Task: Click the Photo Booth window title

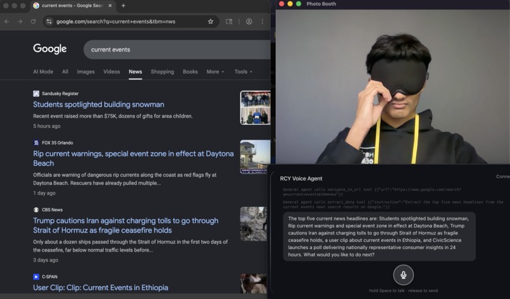Action: coord(321,4)
